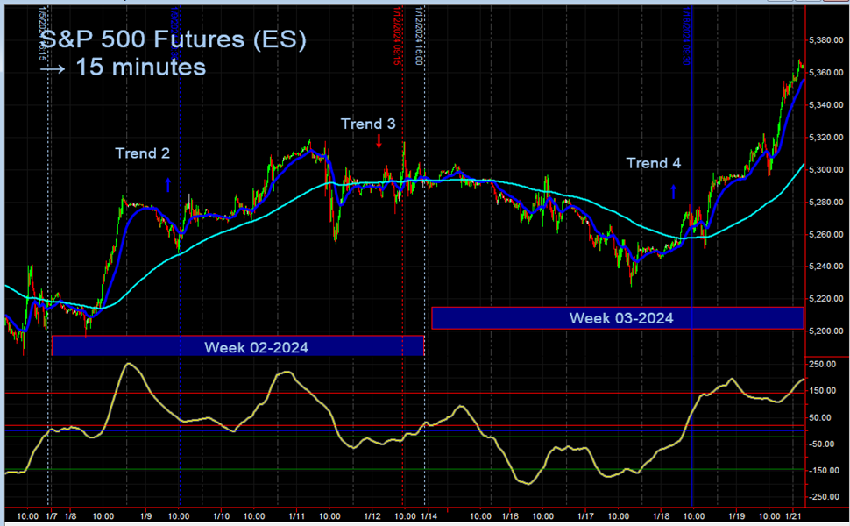This screenshot has height=526, width=850.
Task: Select the Trend 2 annotation label
Action: pyautogui.click(x=141, y=153)
